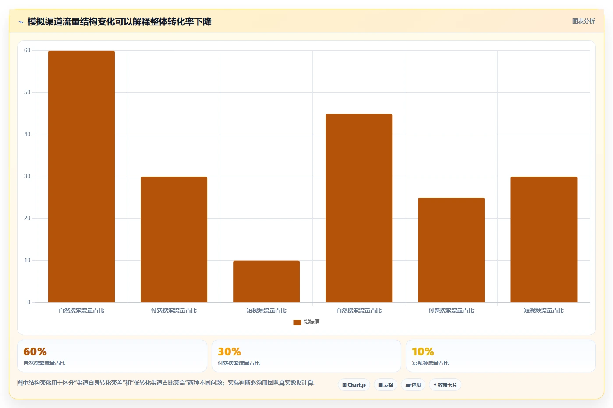Open the 10% 短视频流量占比 stat card

[x=501, y=356]
